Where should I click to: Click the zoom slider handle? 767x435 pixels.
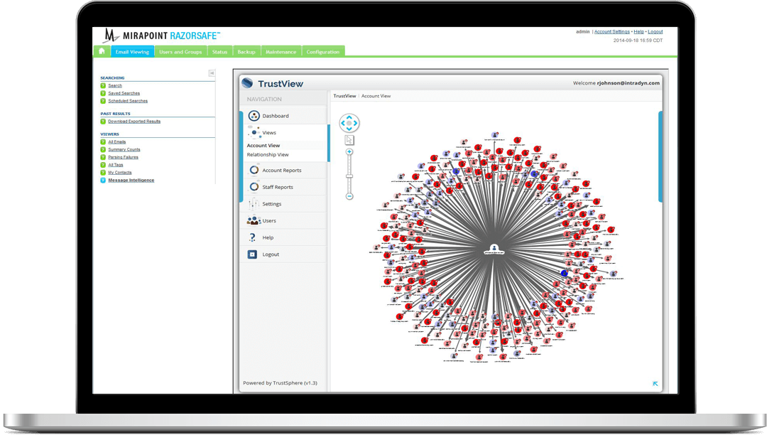click(x=349, y=176)
